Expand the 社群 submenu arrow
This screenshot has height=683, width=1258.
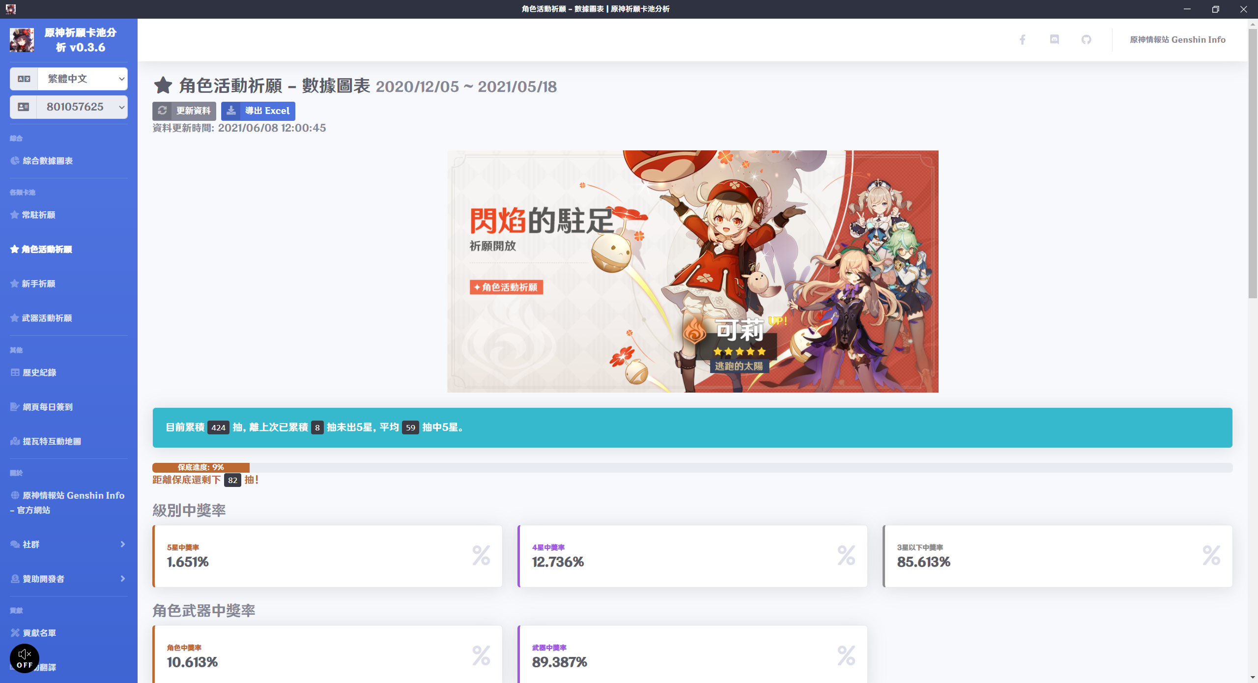pyautogui.click(x=122, y=544)
